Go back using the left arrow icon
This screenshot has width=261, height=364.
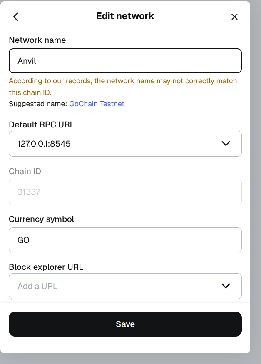click(x=16, y=17)
